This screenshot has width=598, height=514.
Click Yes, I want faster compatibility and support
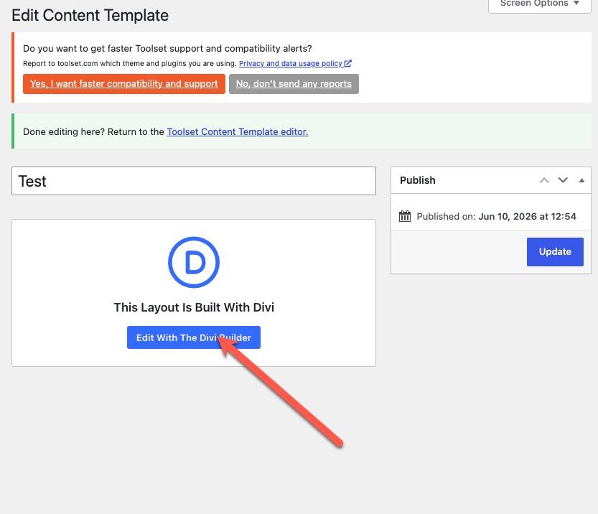pyautogui.click(x=124, y=83)
